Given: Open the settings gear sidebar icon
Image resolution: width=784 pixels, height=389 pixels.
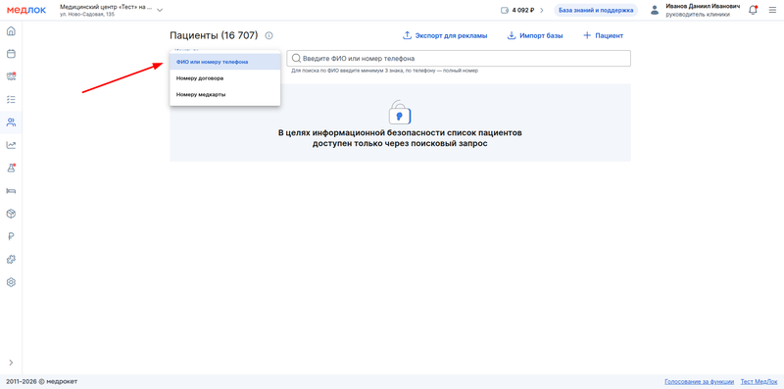Looking at the screenshot, I should pyautogui.click(x=11, y=282).
